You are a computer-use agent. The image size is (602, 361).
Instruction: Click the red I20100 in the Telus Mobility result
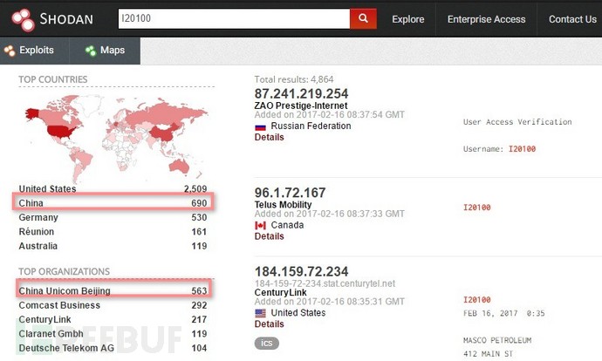(x=477, y=208)
